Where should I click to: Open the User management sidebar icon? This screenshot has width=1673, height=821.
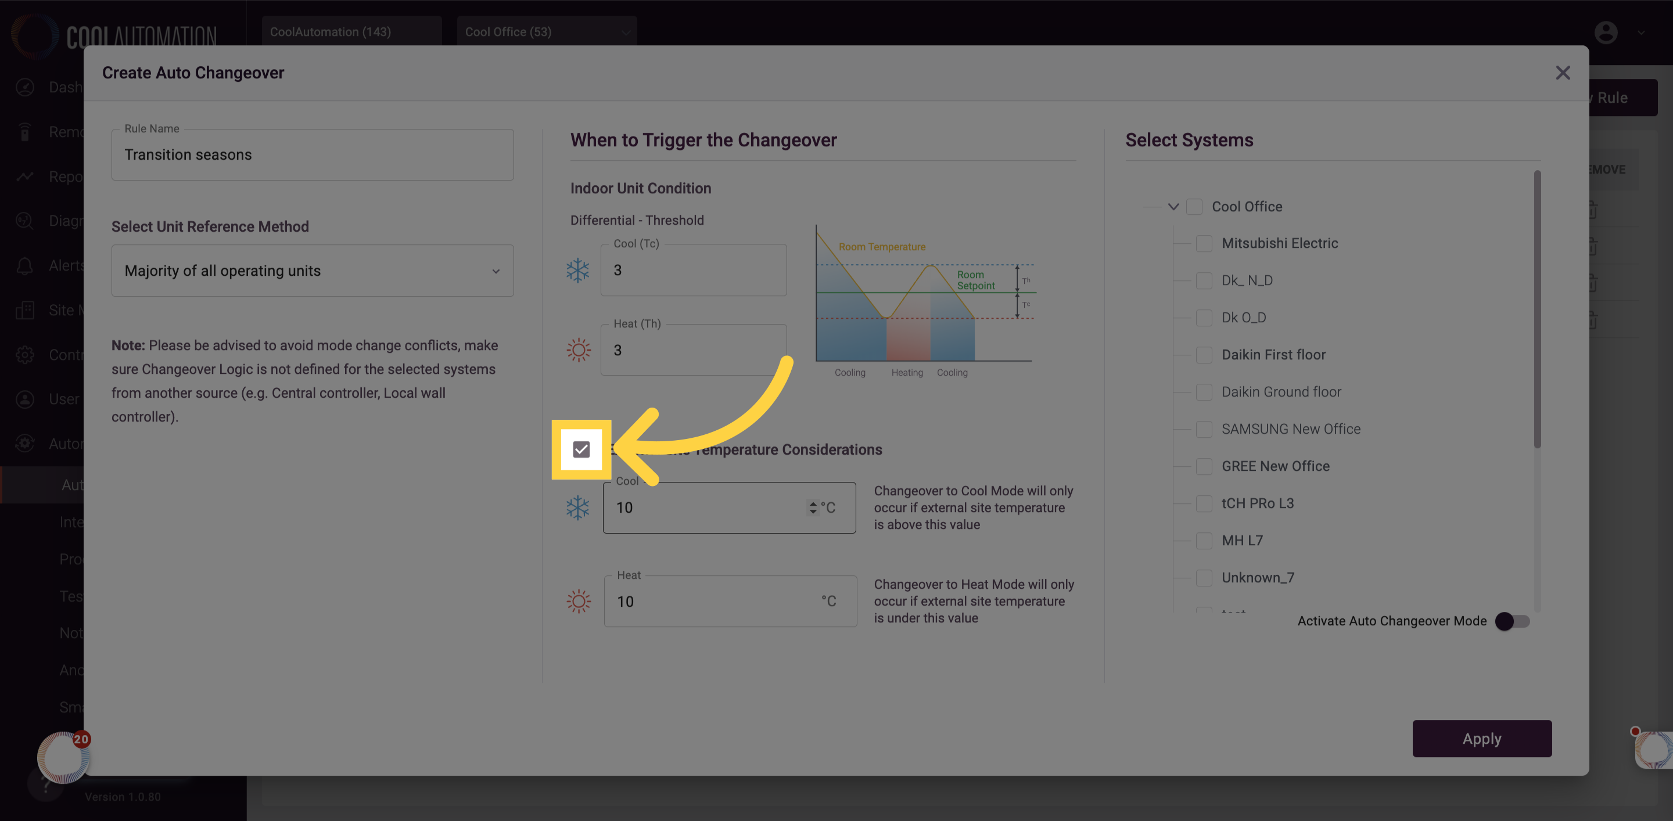click(x=24, y=399)
